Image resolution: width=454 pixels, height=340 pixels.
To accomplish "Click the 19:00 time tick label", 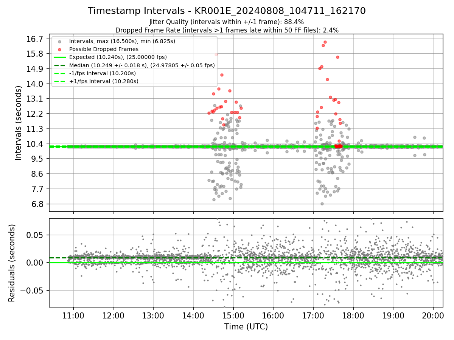I will [x=393, y=316].
